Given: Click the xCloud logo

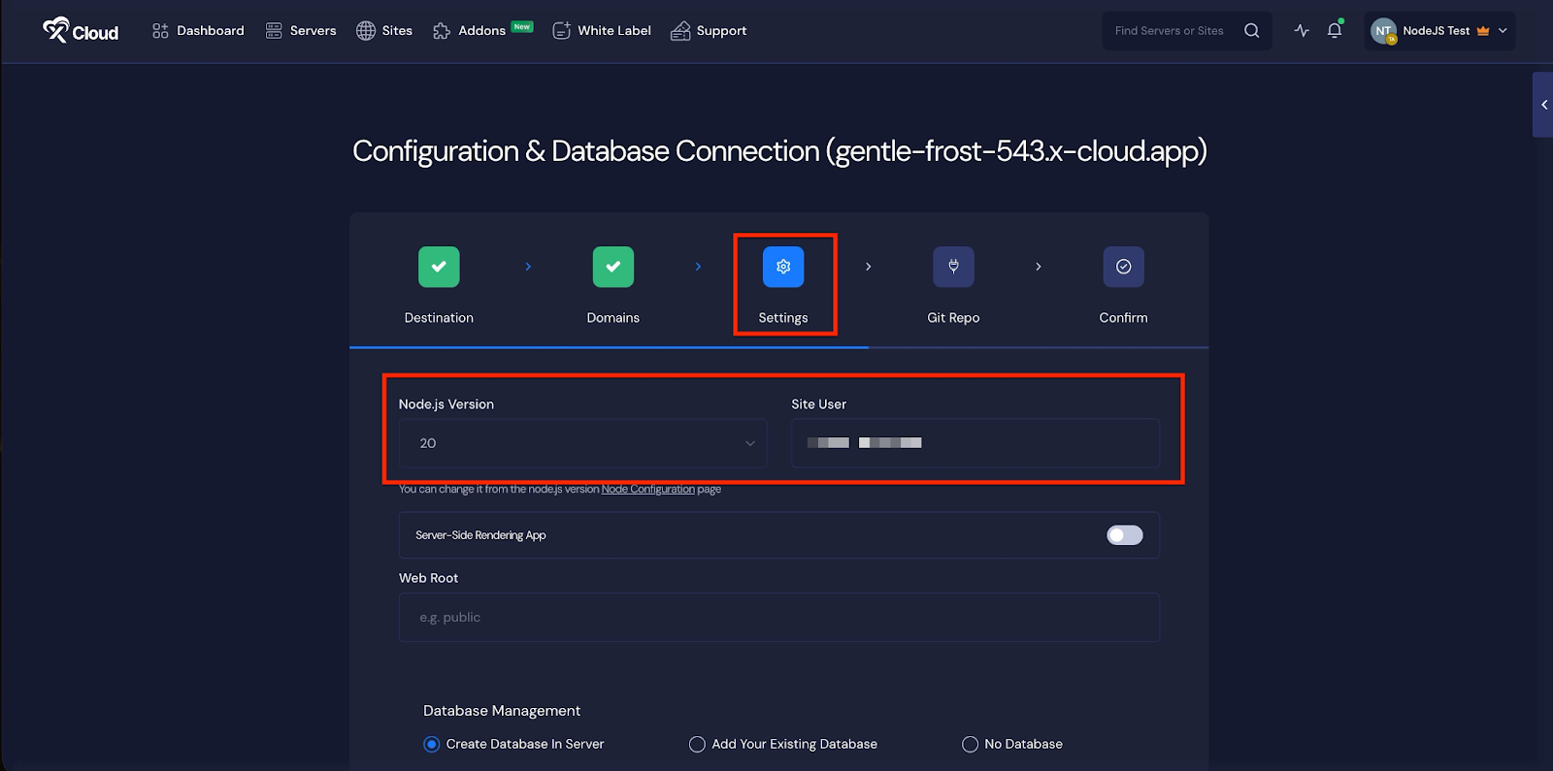Looking at the screenshot, I should pos(81,31).
